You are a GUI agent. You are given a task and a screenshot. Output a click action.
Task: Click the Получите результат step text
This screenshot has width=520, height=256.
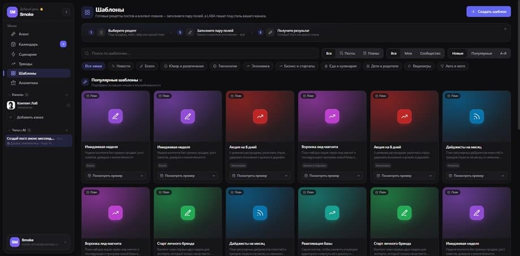pos(293,31)
